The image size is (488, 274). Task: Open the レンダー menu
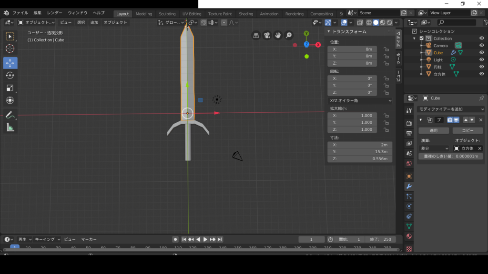coord(54,13)
